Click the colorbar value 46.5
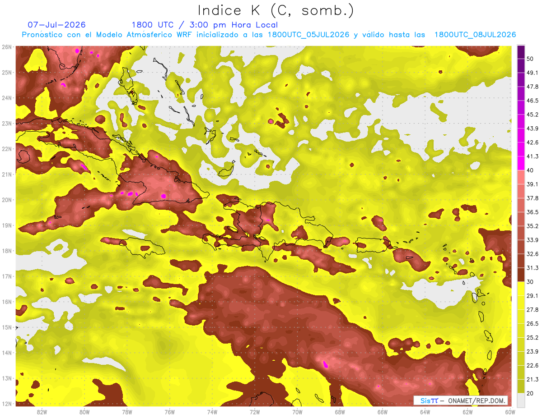Image resolution: width=542 pixels, height=418 pixels. pos(533,101)
